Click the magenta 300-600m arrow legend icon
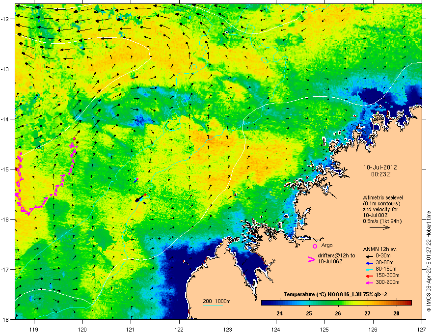The image size is (432, 334). pos(370,282)
